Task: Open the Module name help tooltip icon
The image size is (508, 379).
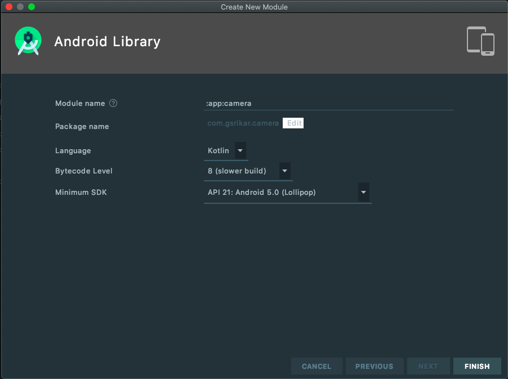Action: [x=113, y=103]
